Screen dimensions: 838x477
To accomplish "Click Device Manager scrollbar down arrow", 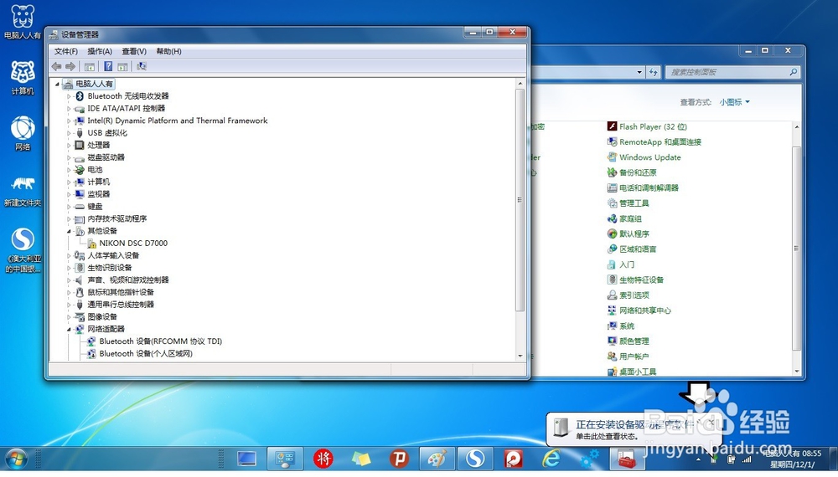I will pos(520,356).
